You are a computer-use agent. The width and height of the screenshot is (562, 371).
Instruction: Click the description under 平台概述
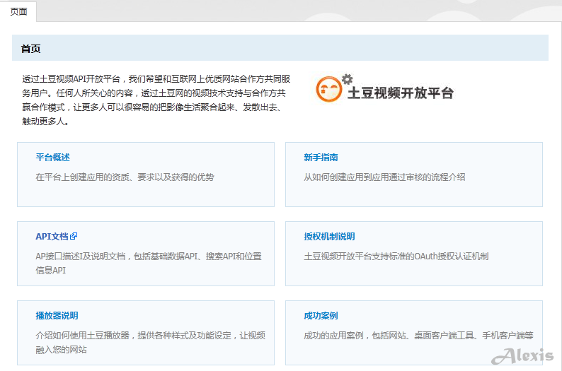point(125,177)
